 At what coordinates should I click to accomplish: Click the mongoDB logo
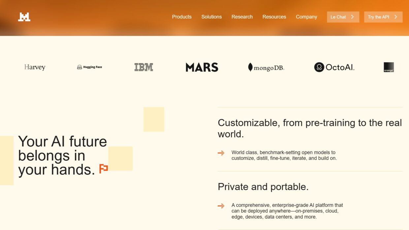point(266,67)
